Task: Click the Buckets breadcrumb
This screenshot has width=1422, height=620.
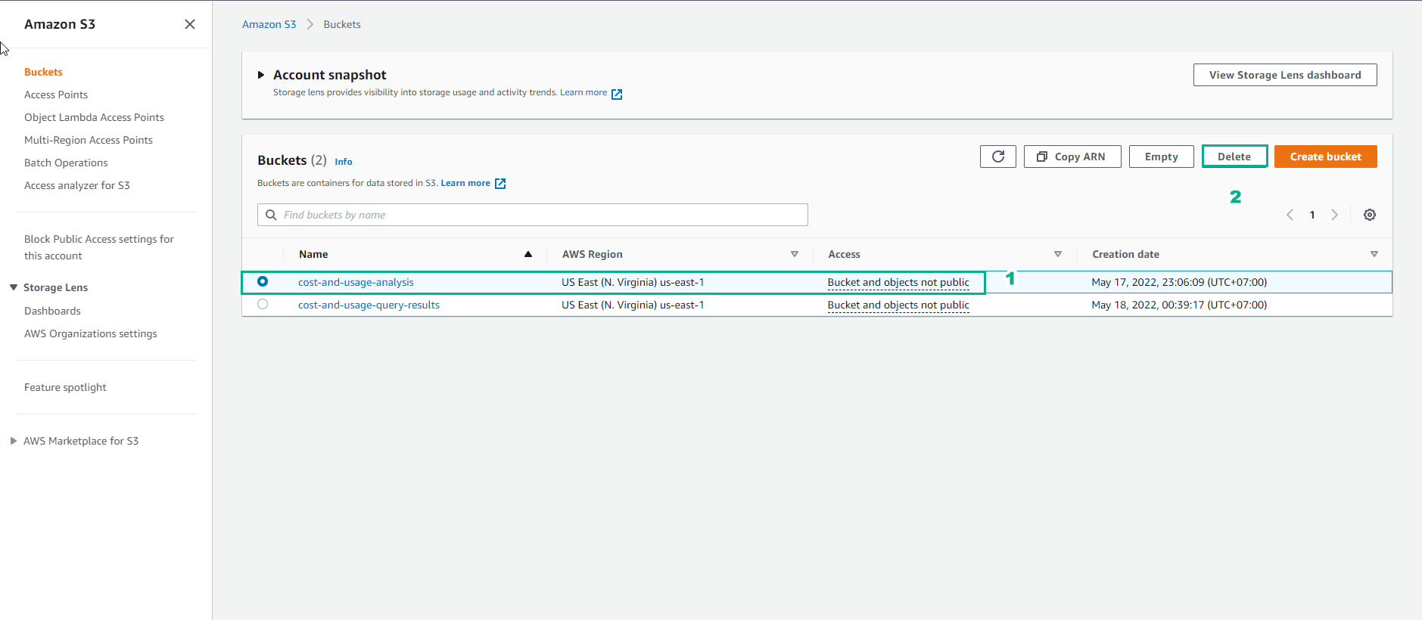Action: click(x=342, y=24)
